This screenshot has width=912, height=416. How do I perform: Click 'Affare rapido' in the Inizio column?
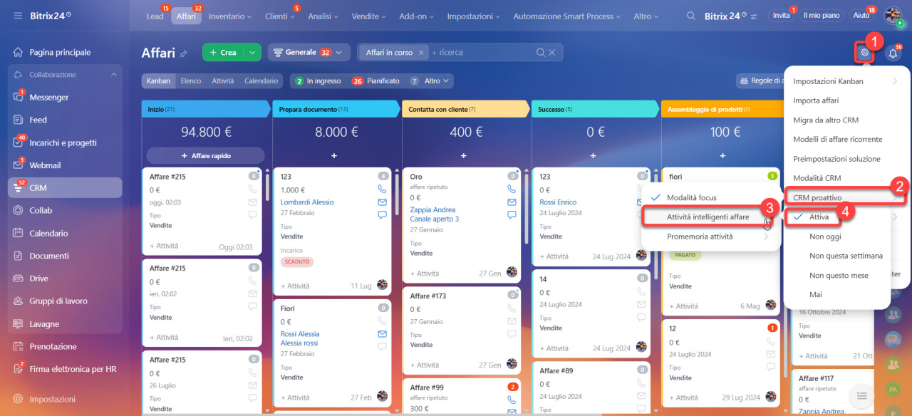click(205, 155)
